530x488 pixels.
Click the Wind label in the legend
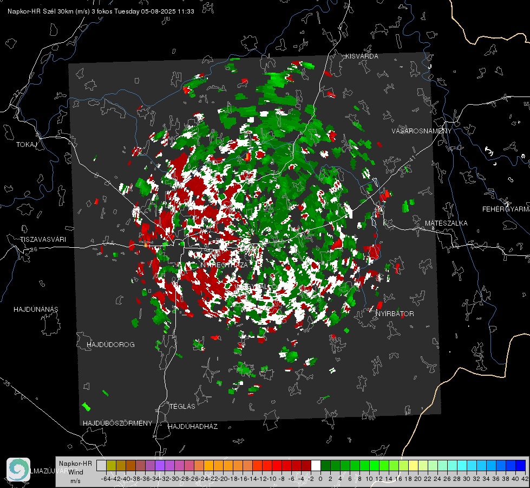(x=76, y=472)
